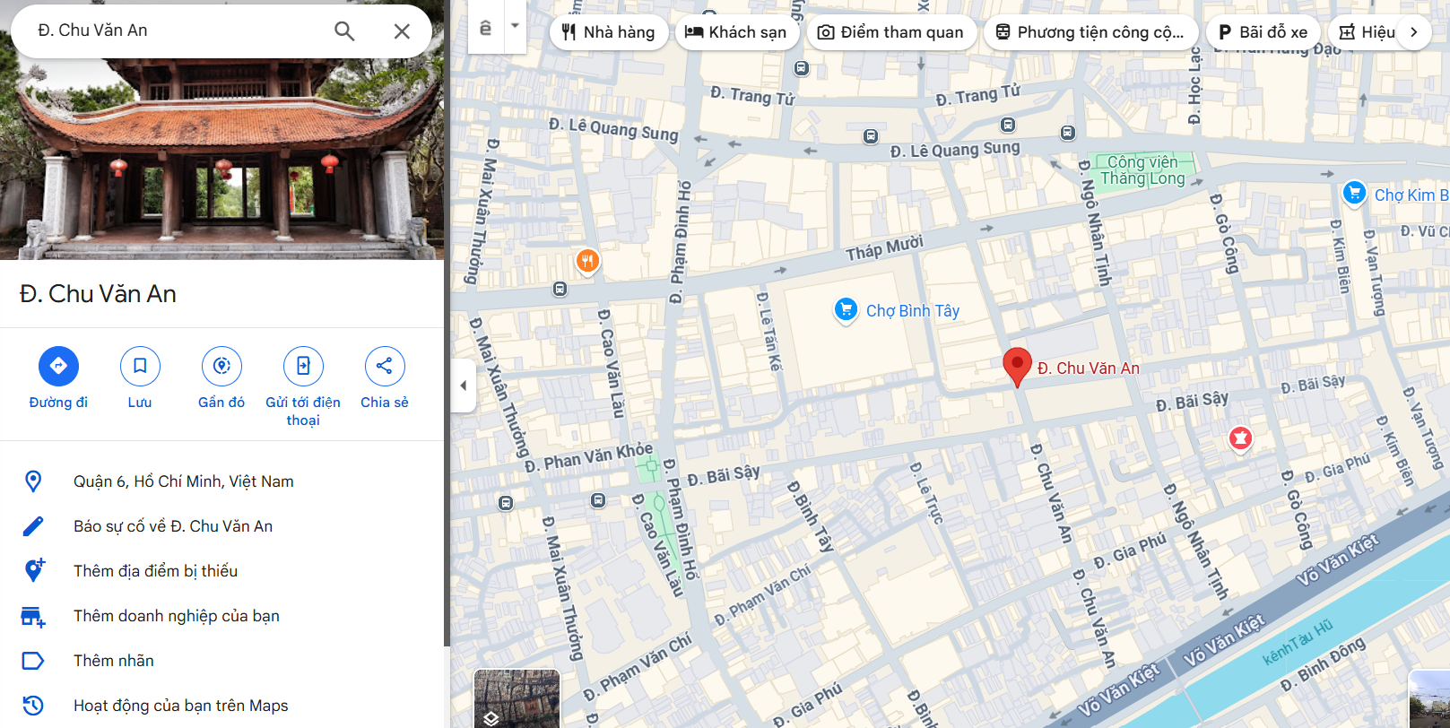The width and height of the screenshot is (1450, 728).
Task: Click the bus stop icon on Đ. Trang Tử
Action: pyautogui.click(x=802, y=68)
